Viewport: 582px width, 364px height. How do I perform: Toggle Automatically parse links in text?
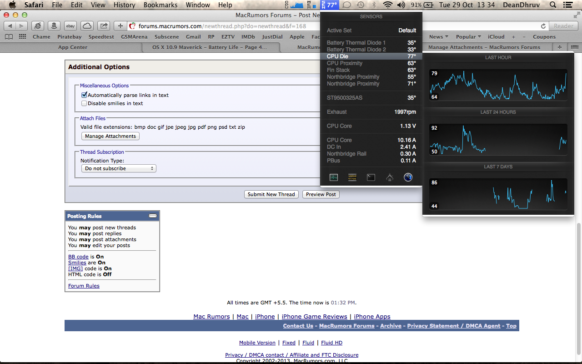point(84,95)
